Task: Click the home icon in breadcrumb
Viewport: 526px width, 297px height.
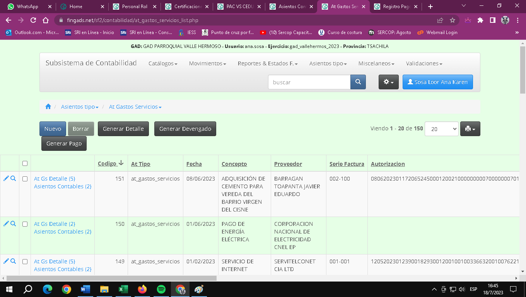Action: 48,107
